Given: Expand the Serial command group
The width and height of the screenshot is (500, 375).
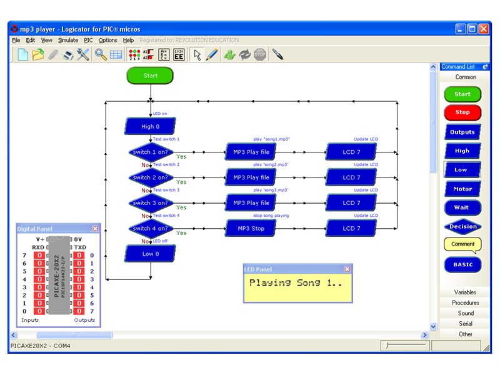Looking at the screenshot, I should (x=465, y=324).
